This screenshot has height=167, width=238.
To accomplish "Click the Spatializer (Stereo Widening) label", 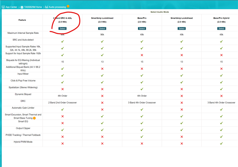I will (23, 87).
